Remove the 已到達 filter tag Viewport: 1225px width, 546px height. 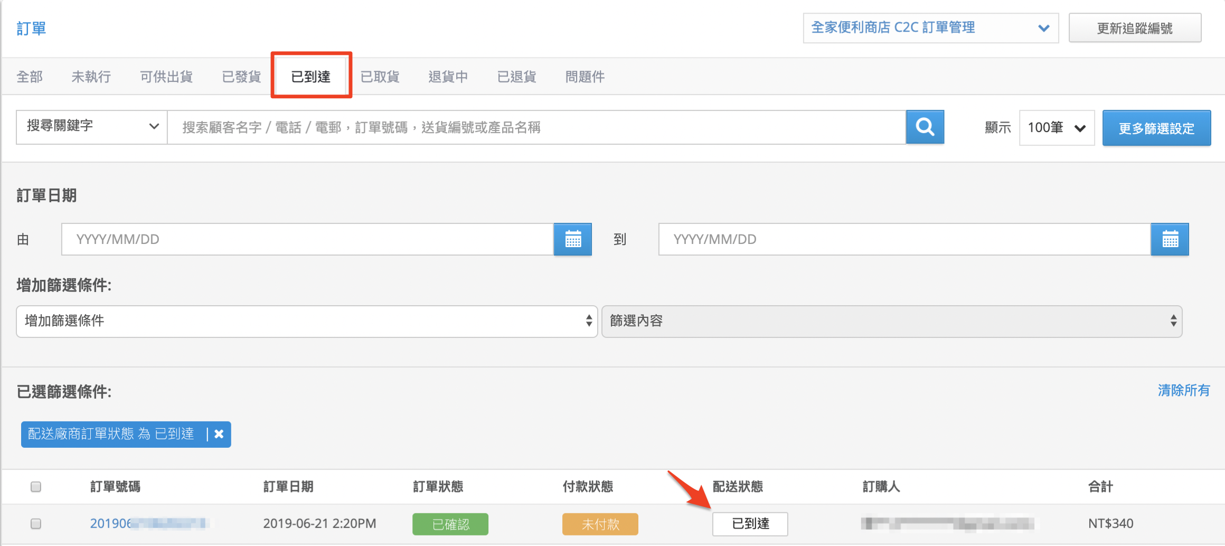point(219,434)
